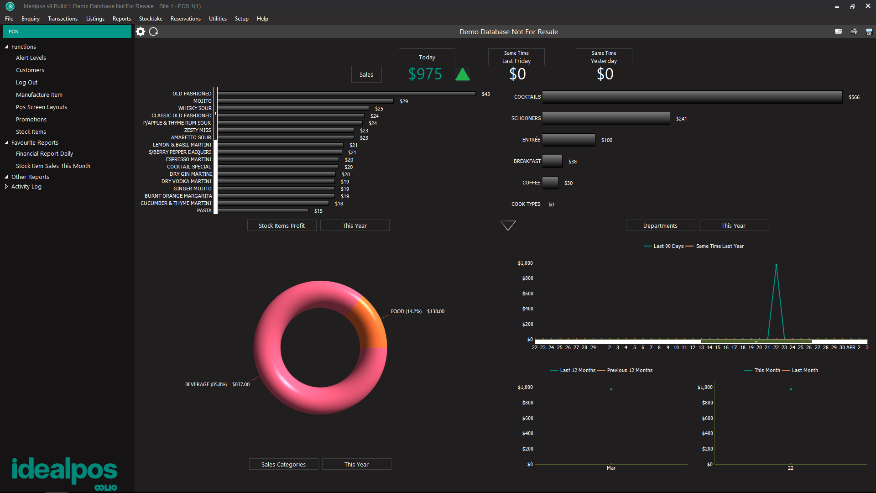Open the Transactions menu

pyautogui.click(x=63, y=19)
